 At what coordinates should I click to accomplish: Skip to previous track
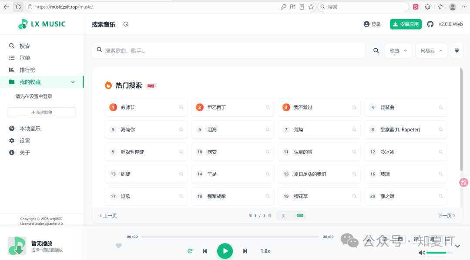coord(205,251)
